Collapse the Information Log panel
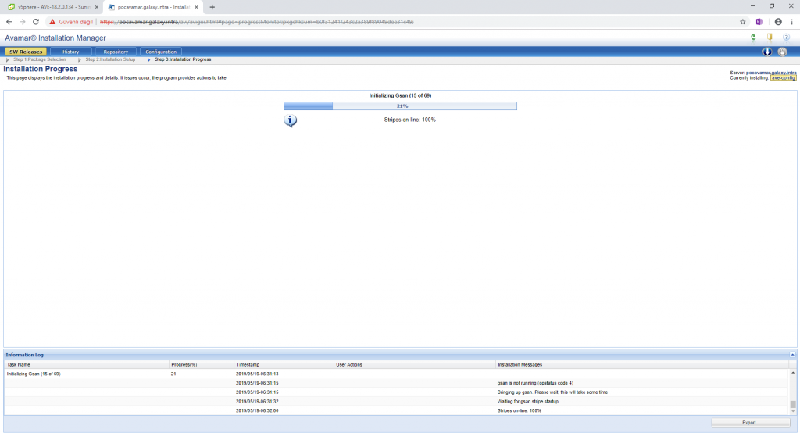 792,354
